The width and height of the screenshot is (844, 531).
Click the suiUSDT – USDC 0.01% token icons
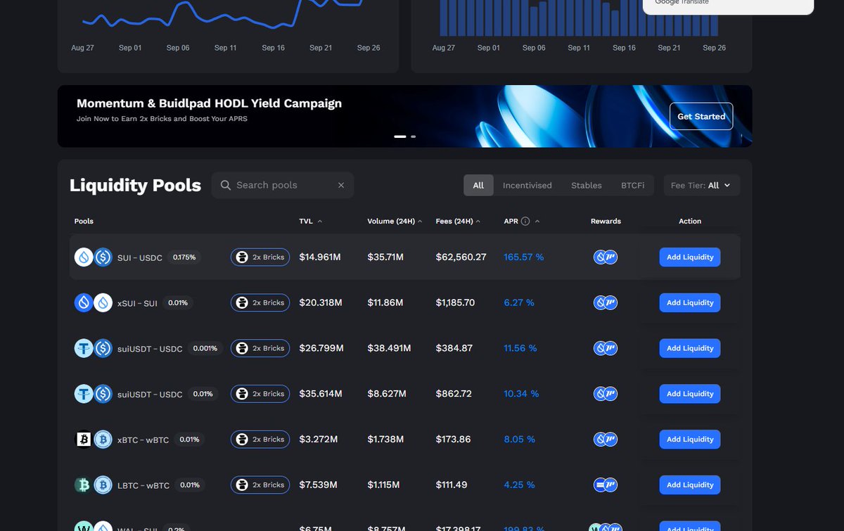(x=94, y=395)
